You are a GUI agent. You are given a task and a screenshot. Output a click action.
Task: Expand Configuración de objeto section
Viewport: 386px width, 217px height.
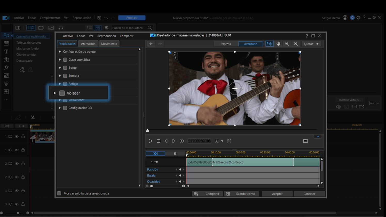(60, 52)
